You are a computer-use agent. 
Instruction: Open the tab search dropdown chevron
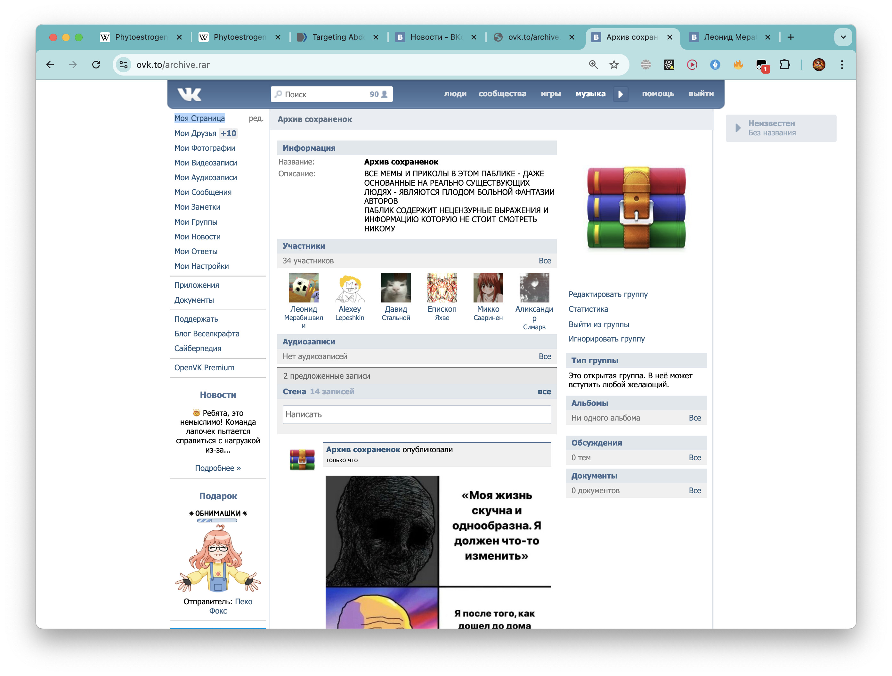coord(843,37)
